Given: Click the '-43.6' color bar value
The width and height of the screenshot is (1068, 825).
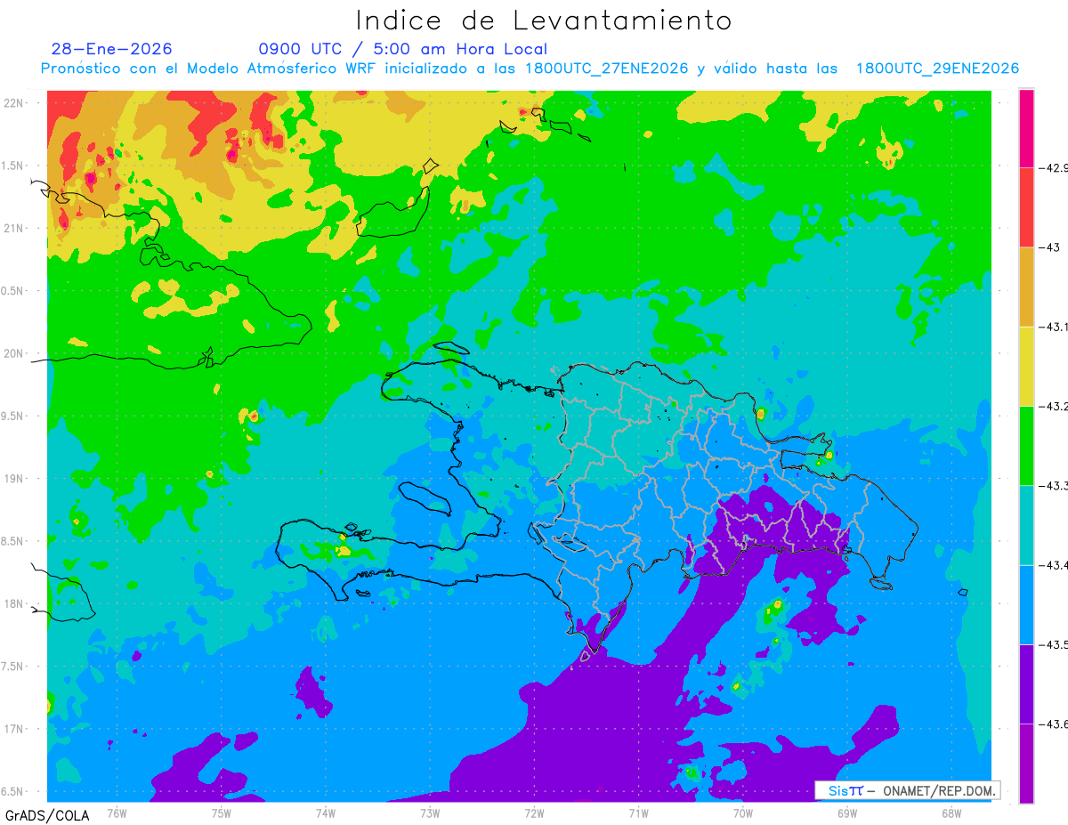Looking at the screenshot, I should [x=1053, y=724].
